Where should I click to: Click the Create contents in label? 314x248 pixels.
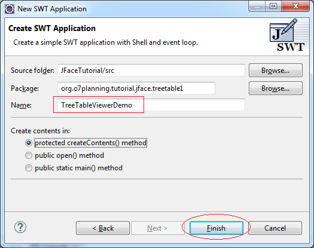point(40,131)
